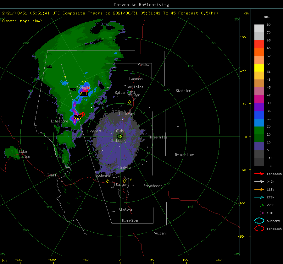Click the Ponoka town label
283x264 pixels.
(x=143, y=65)
